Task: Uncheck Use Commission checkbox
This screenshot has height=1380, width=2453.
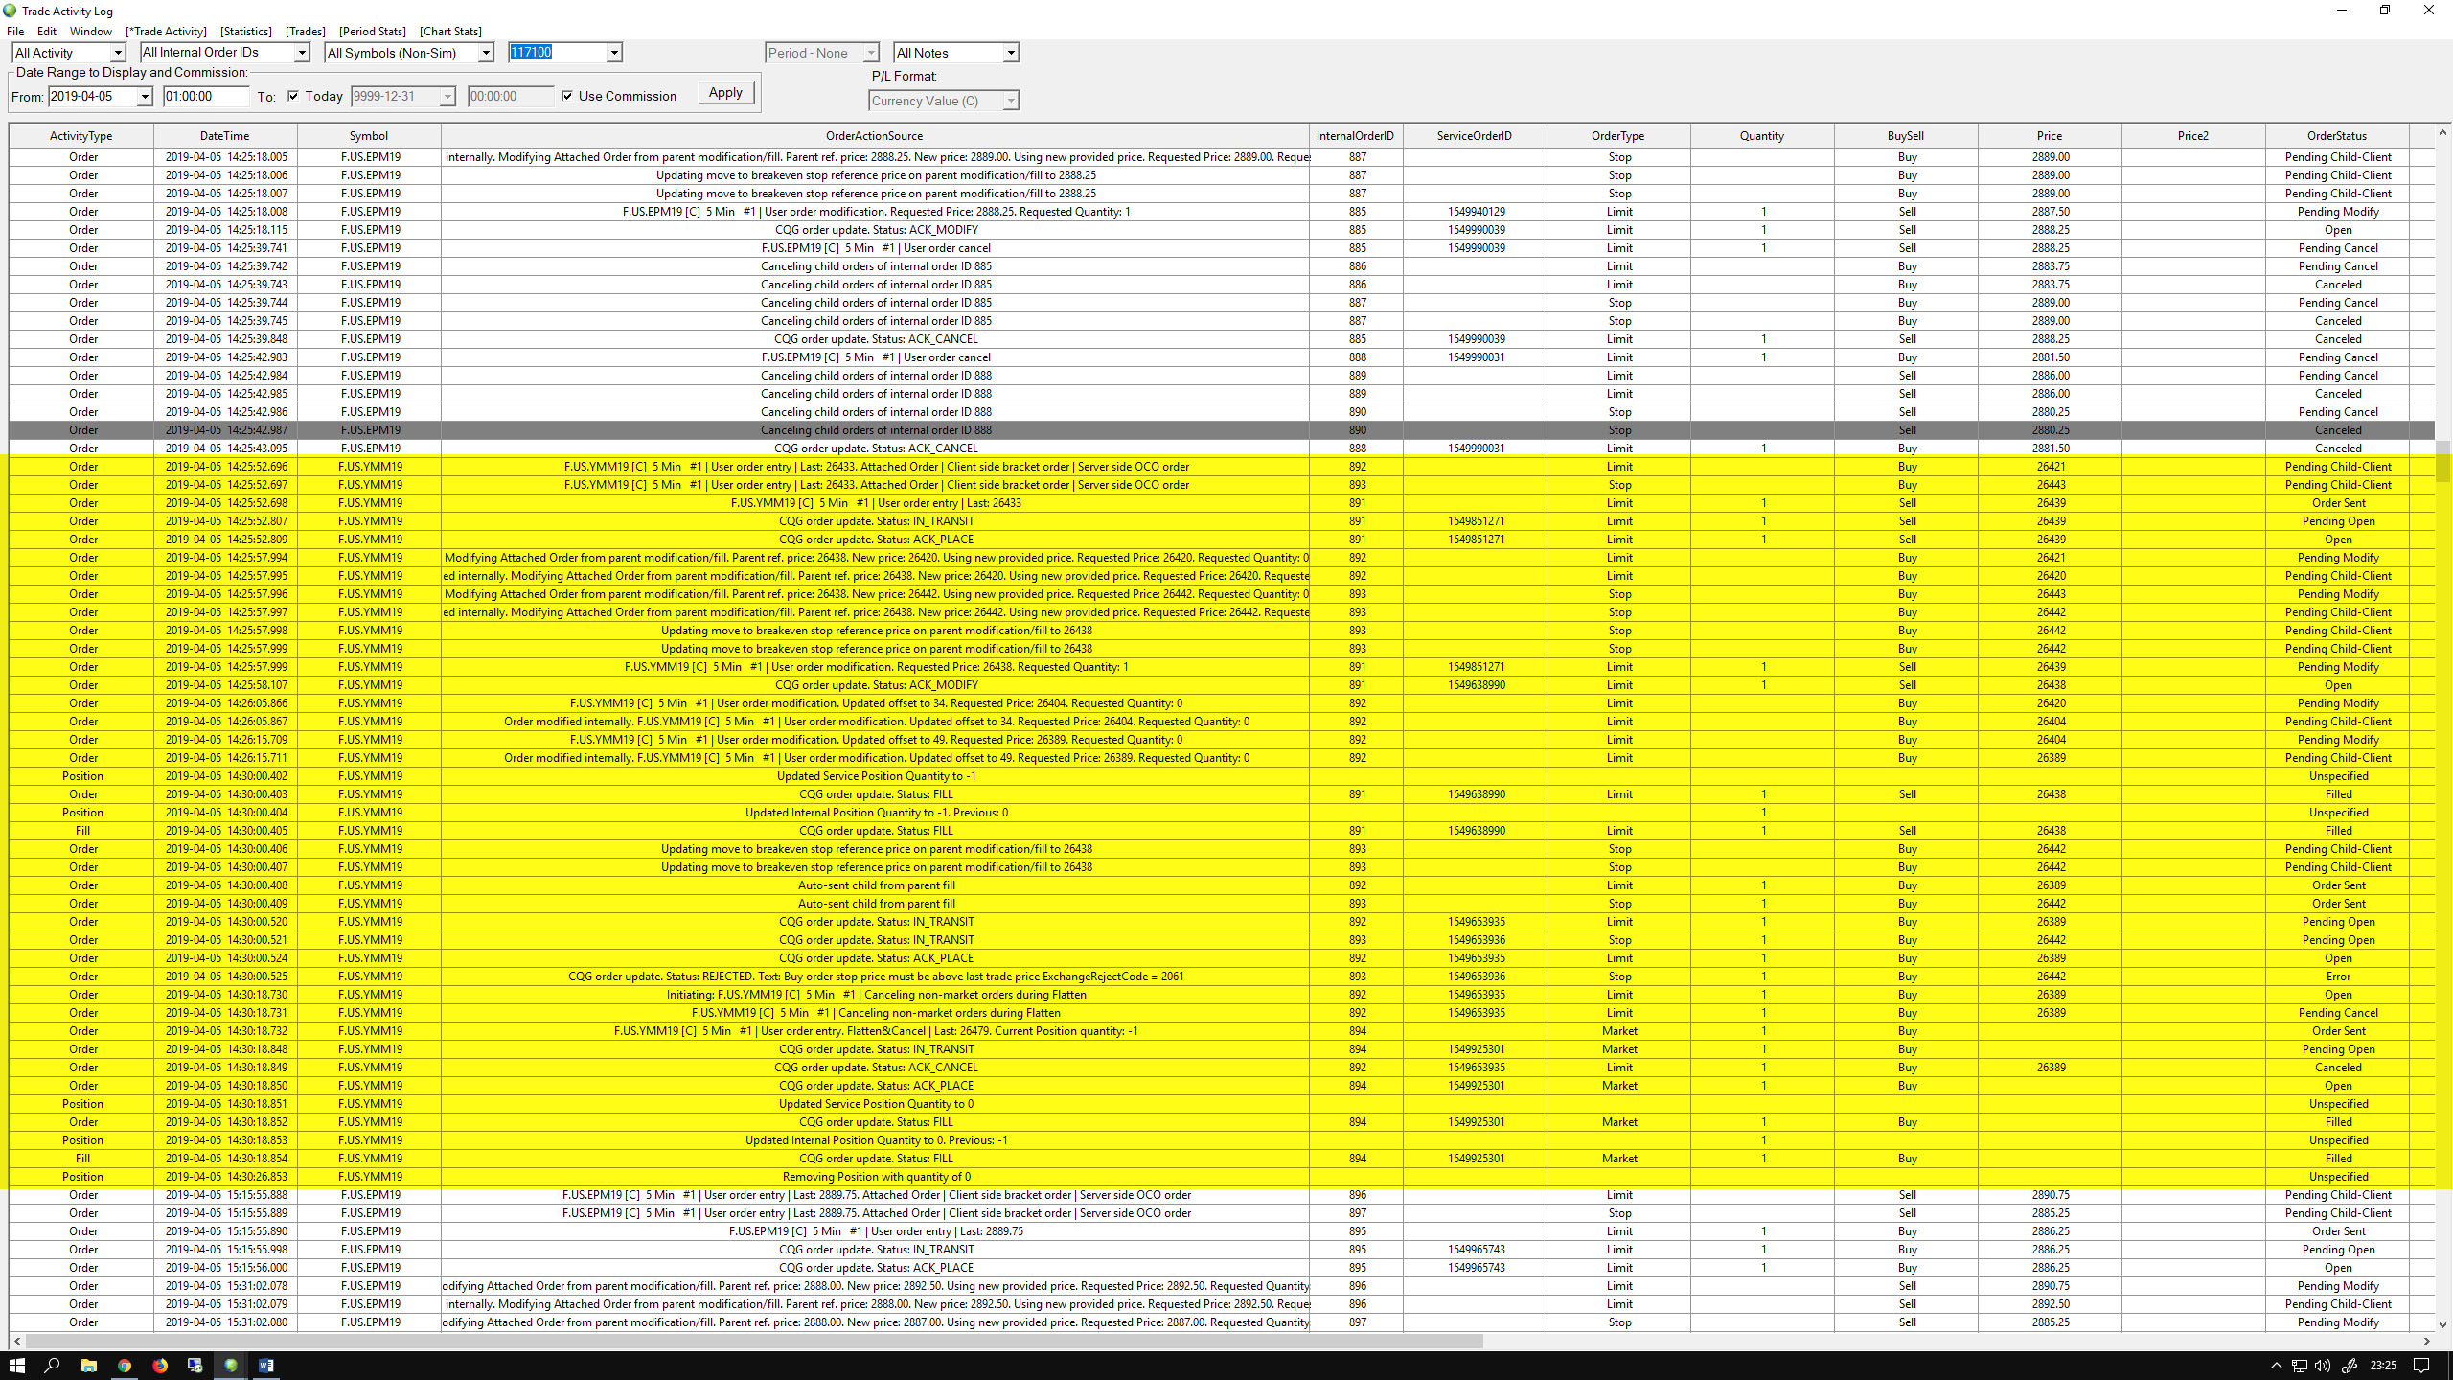Action: pos(567,96)
